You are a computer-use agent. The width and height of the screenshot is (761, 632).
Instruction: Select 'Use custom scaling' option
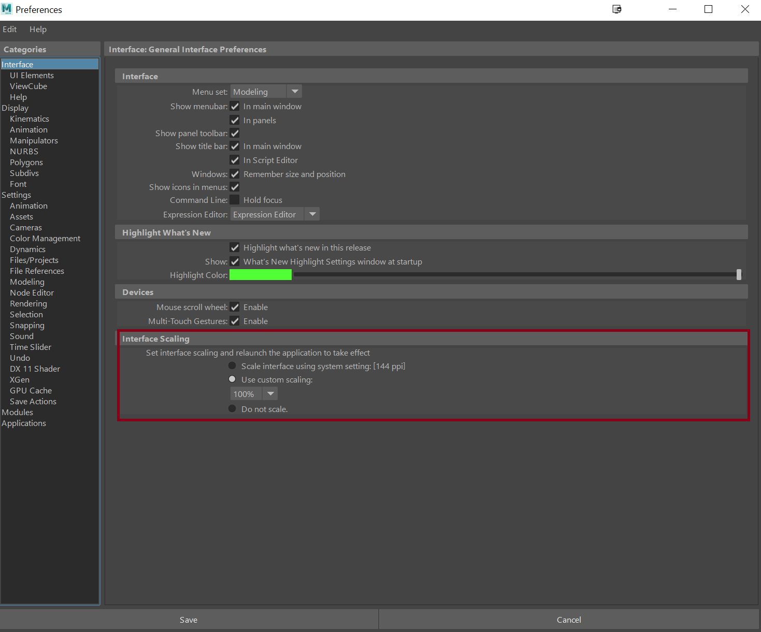232,378
